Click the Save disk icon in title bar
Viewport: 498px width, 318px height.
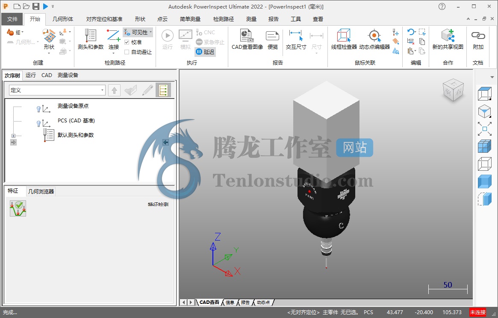[x=36, y=6]
